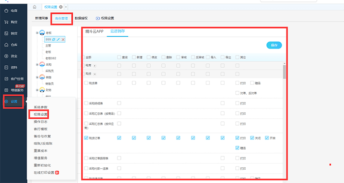The width and height of the screenshot is (344, 183).
Task: Switch to 数据授权 tab
Action: click(81, 18)
